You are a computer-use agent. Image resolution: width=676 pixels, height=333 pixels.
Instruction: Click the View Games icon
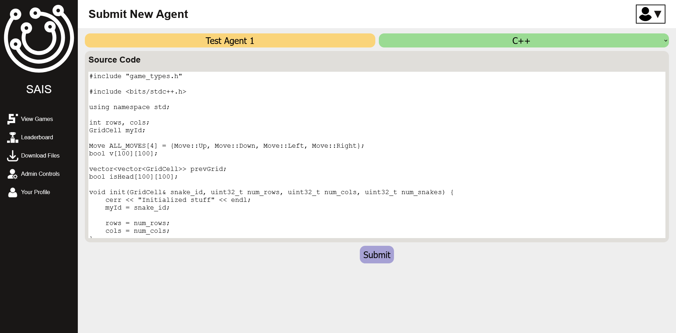(x=13, y=119)
